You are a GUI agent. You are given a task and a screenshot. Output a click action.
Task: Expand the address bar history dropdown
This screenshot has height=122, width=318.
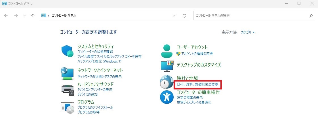pos(174,16)
